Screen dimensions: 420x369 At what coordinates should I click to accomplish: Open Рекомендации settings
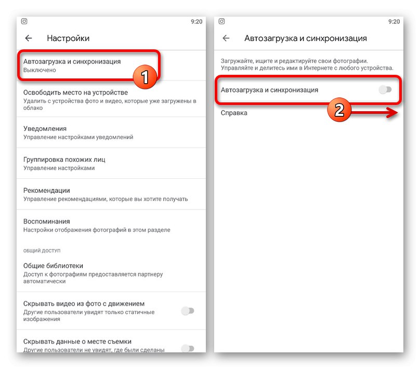[111, 194]
